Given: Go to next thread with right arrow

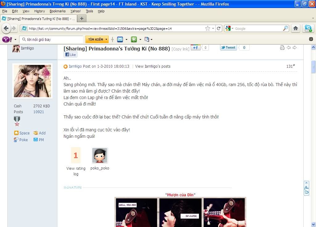Looking at the screenshot, I should tap(295, 48).
